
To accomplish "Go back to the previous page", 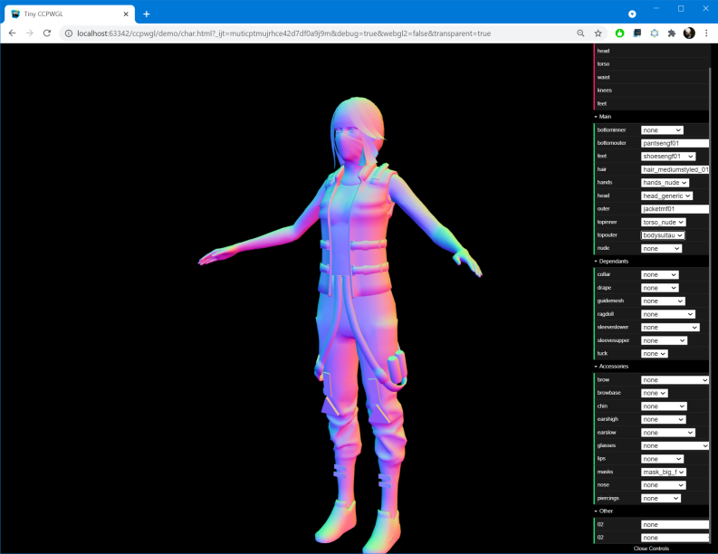I will point(13,33).
